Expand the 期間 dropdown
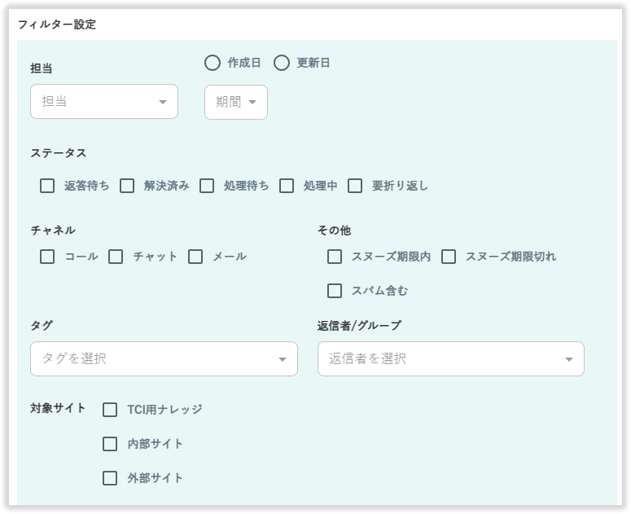This screenshot has height=514, width=631. point(236,102)
